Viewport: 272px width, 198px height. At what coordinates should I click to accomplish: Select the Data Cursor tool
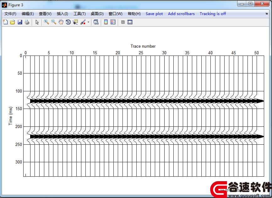click(x=75, y=22)
